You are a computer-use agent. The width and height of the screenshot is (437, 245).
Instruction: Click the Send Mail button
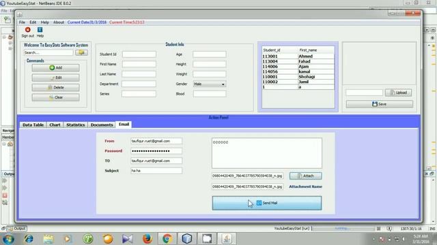267,203
